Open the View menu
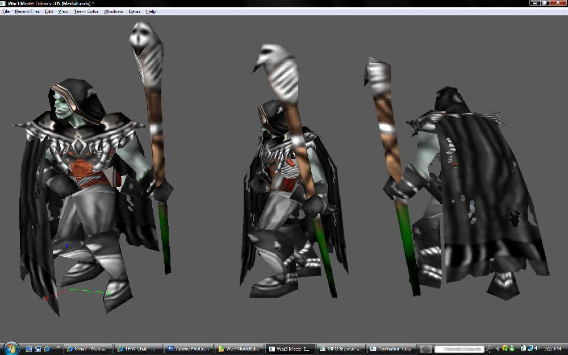568x355 pixels. (64, 11)
